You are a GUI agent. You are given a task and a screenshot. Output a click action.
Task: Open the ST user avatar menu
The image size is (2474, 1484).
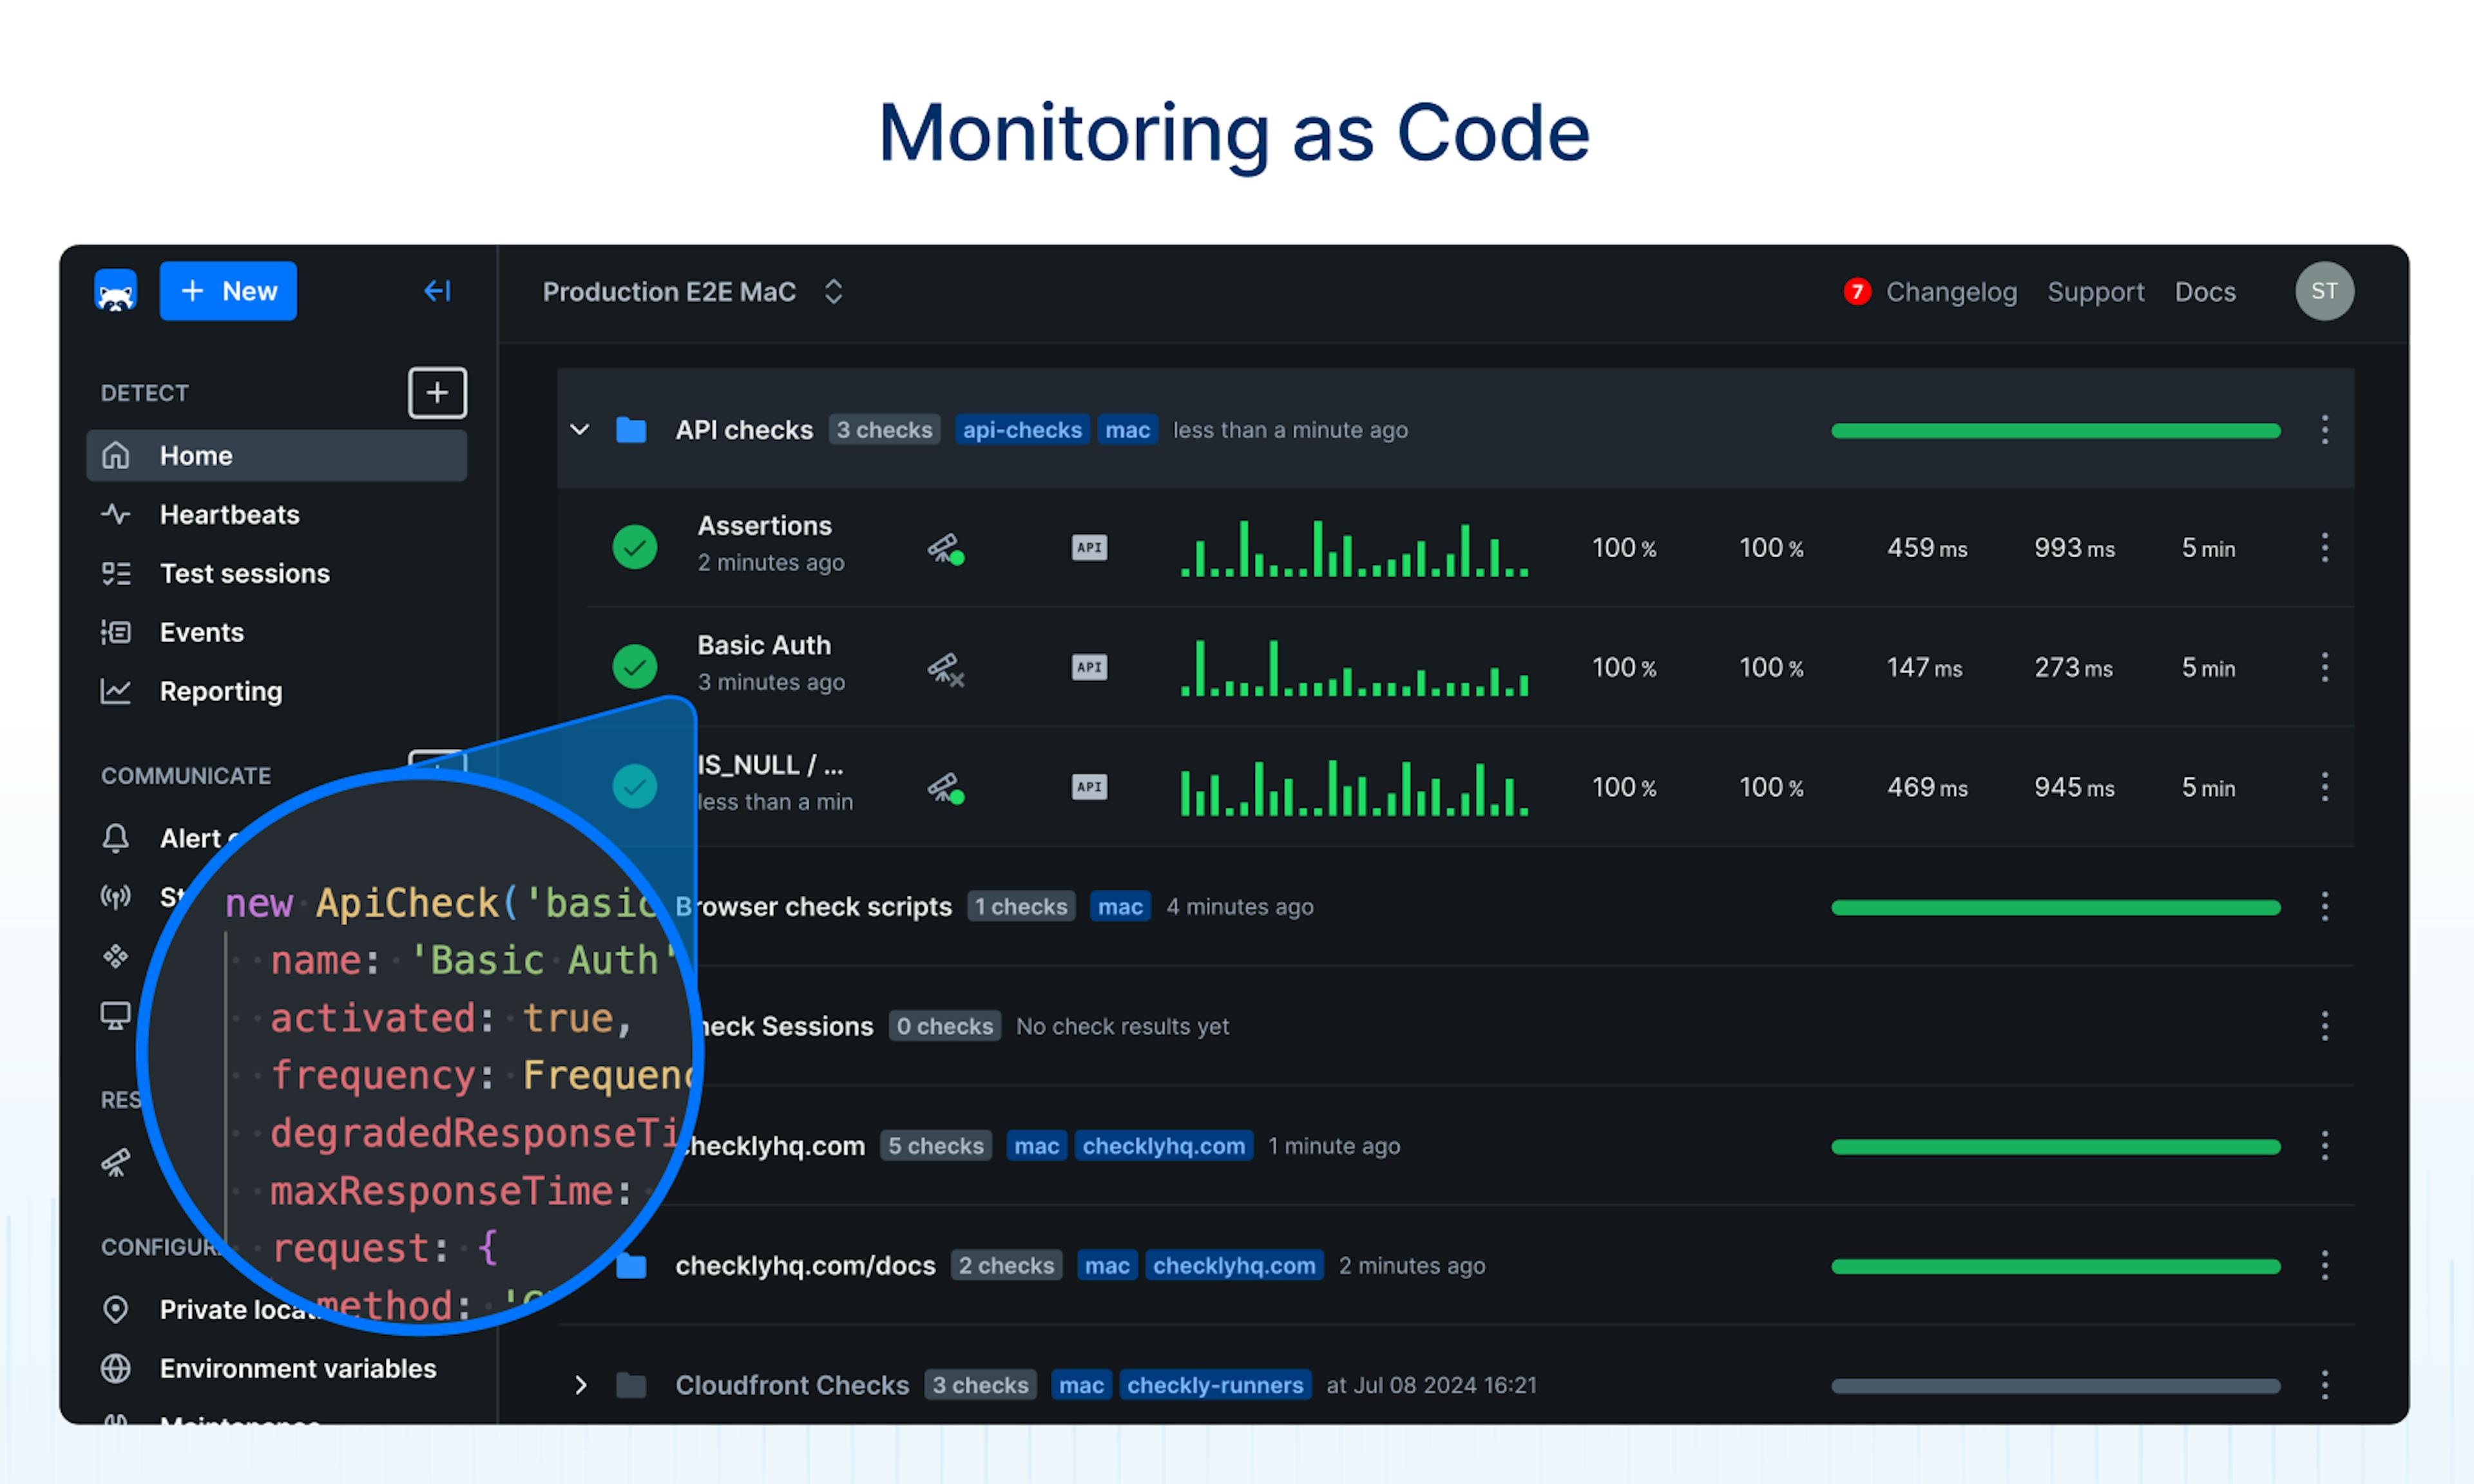2324,291
